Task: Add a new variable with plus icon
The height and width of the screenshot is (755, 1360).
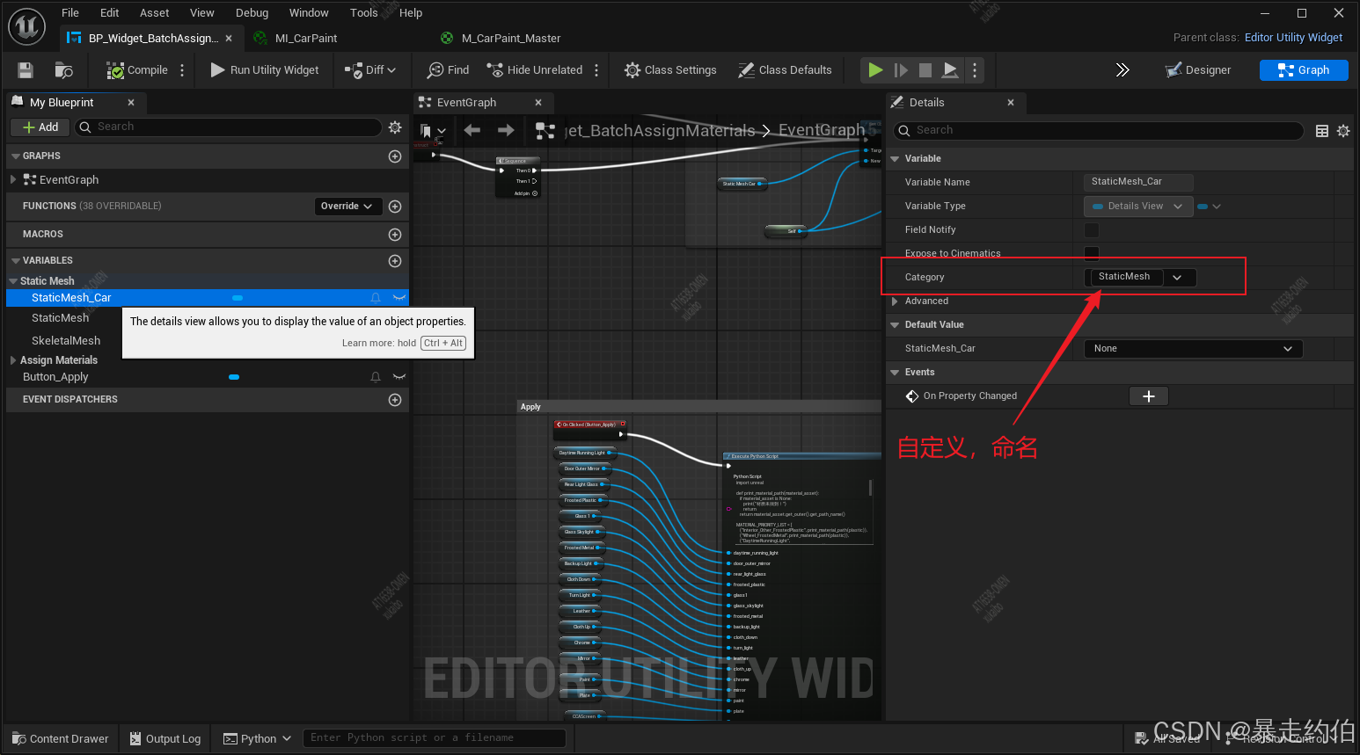Action: (x=395, y=261)
